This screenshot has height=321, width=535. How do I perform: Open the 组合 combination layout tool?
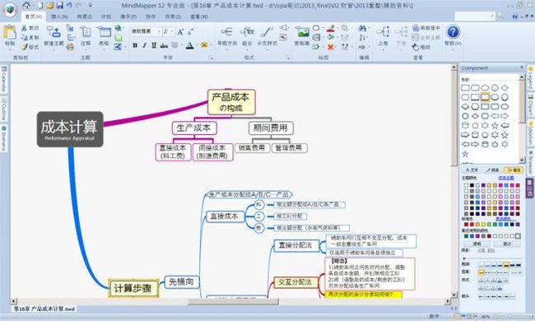(x=247, y=36)
